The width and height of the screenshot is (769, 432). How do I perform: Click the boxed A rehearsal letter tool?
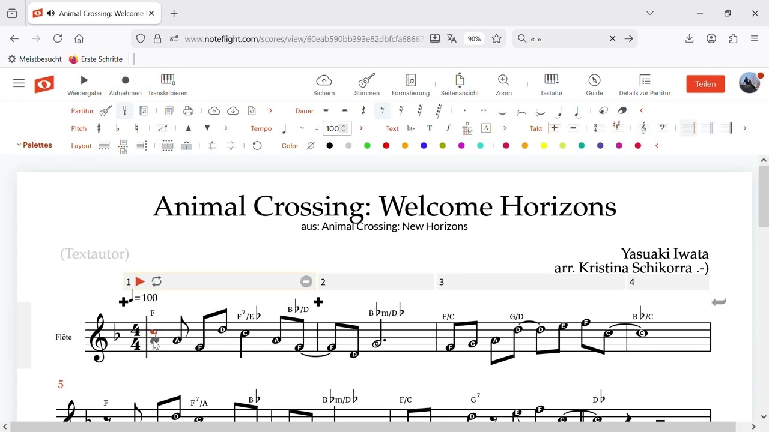(486, 128)
